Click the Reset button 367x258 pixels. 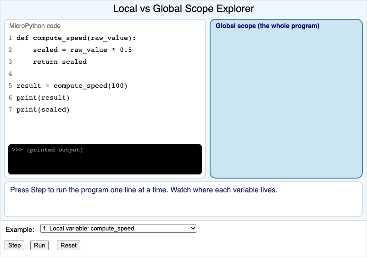click(68, 245)
